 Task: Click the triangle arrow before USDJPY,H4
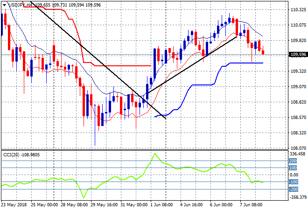coord(4,5)
